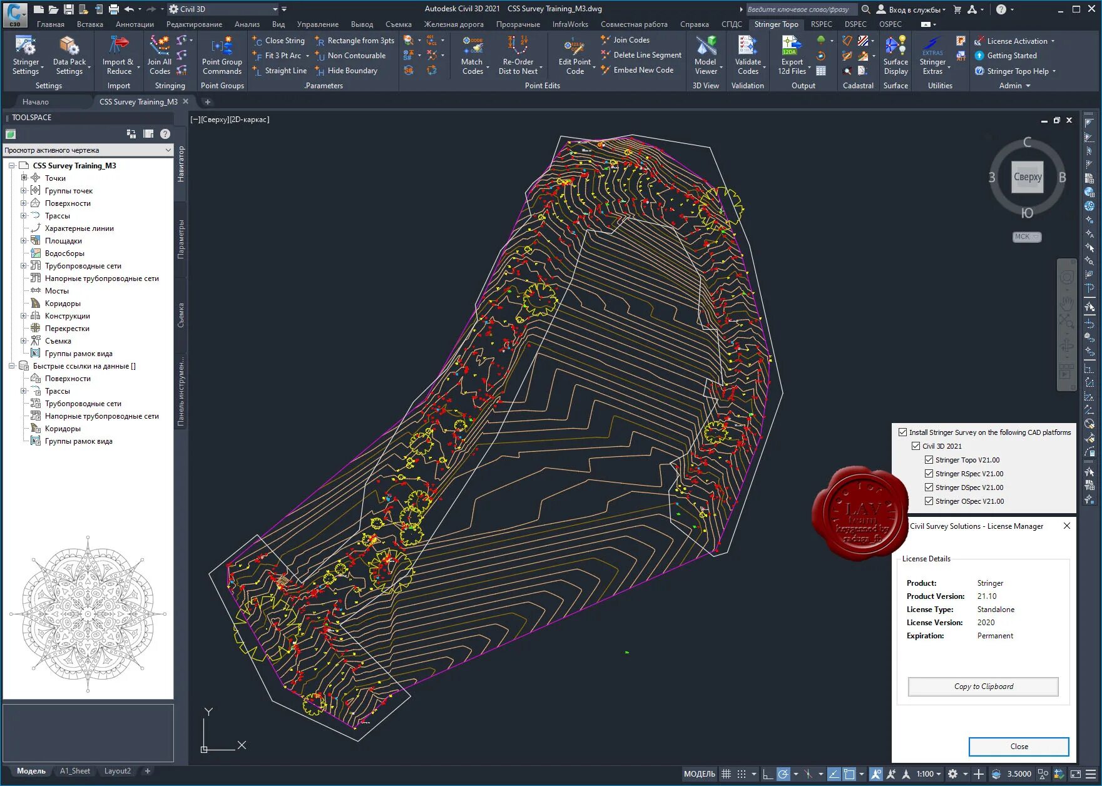Toggle МОДЕЛЬ space button in status bar
This screenshot has height=786, width=1102.
699,774
